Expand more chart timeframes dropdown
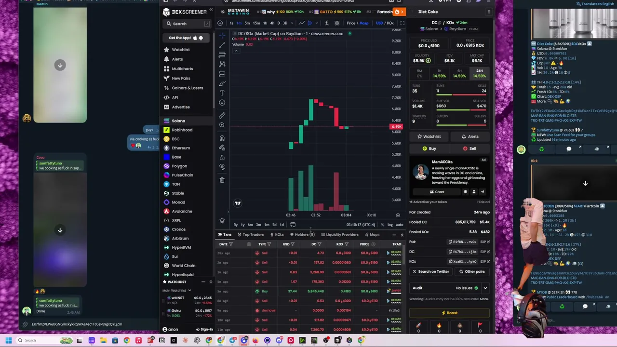 292,23
